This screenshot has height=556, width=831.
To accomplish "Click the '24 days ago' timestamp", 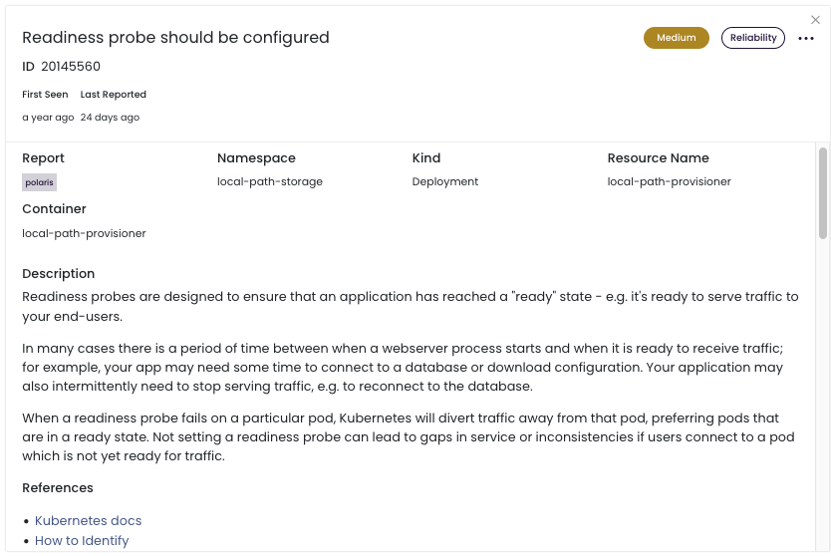I will [x=110, y=118].
